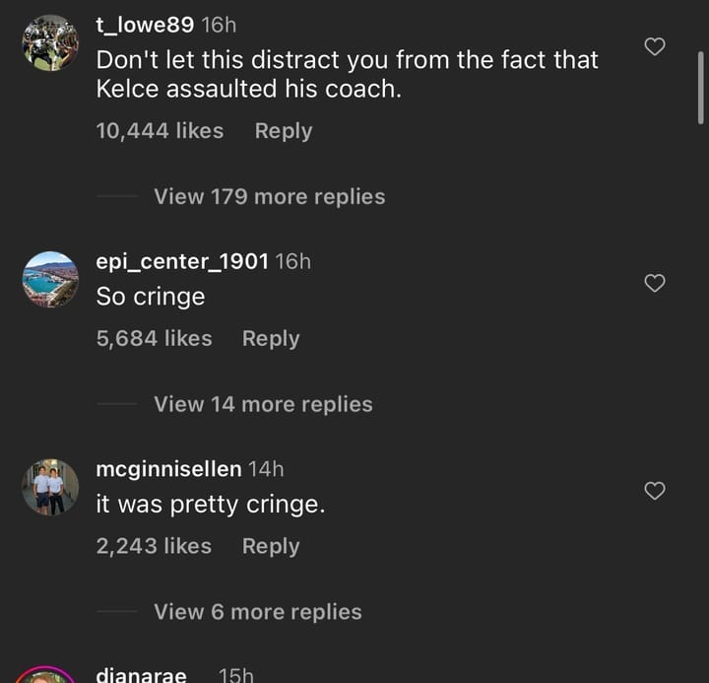Open dianarae's partially visible avatar
709x683 pixels.
[x=50, y=675]
